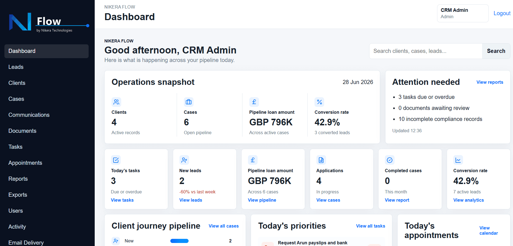Click the Clients people icon in Operations snapshot
The height and width of the screenshot is (246, 513).
116,102
